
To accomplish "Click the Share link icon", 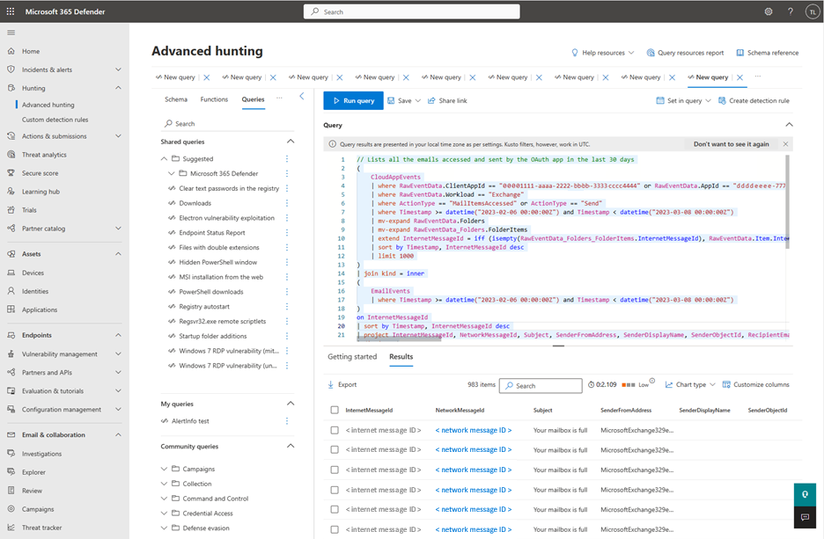I will click(432, 101).
